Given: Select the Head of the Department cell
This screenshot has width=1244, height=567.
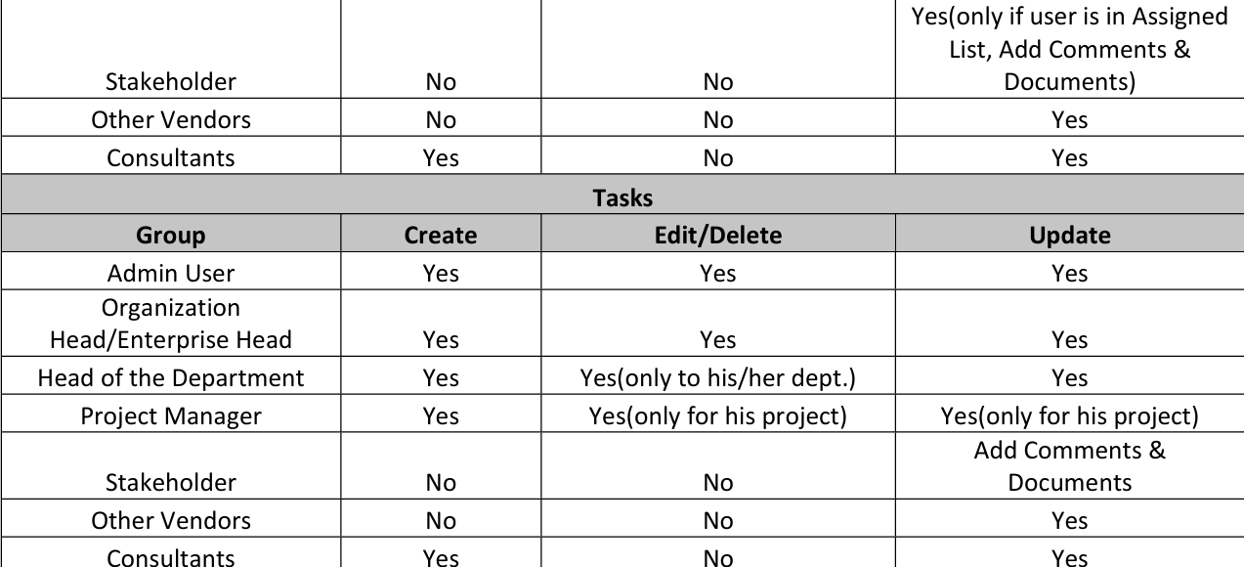Looking at the screenshot, I should (x=171, y=378).
